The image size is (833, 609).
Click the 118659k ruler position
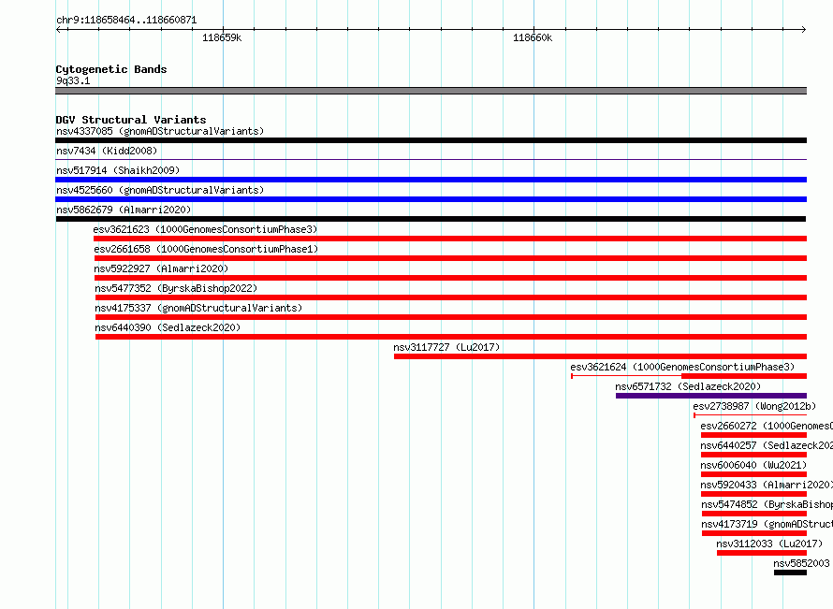pyautogui.click(x=222, y=37)
